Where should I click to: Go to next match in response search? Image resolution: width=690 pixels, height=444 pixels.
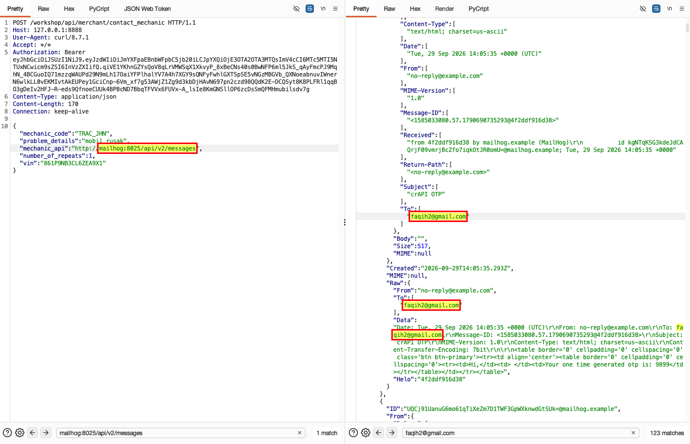pyautogui.click(x=392, y=433)
